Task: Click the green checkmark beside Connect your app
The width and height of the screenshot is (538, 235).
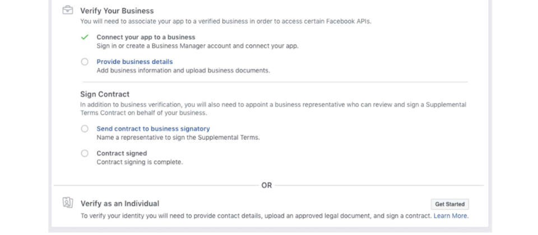Action: 85,37
